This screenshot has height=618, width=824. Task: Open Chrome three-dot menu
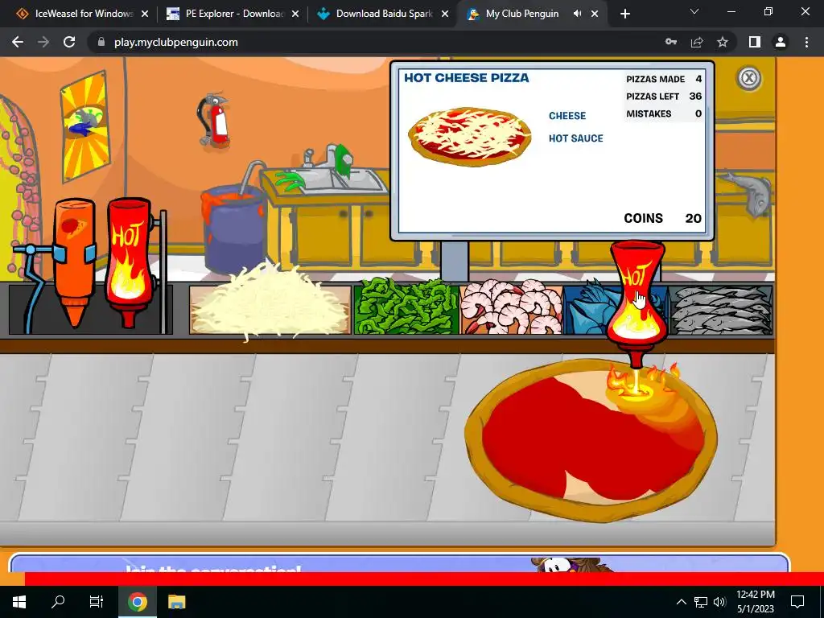(x=806, y=42)
